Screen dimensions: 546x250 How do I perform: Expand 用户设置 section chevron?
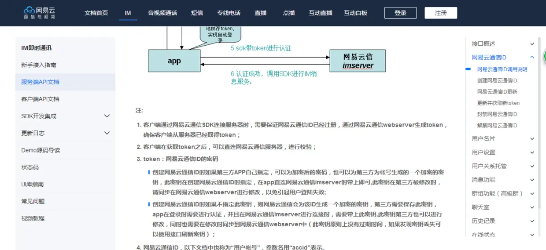[532, 152]
